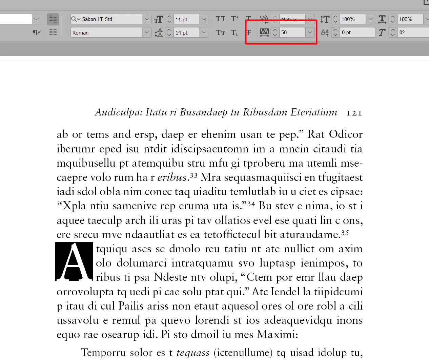
Task: Click the font size field 11 pt
Action: tap(187, 19)
